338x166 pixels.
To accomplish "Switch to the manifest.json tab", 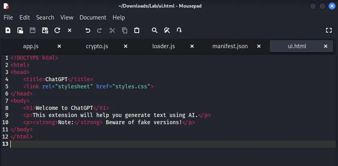I will (230, 46).
